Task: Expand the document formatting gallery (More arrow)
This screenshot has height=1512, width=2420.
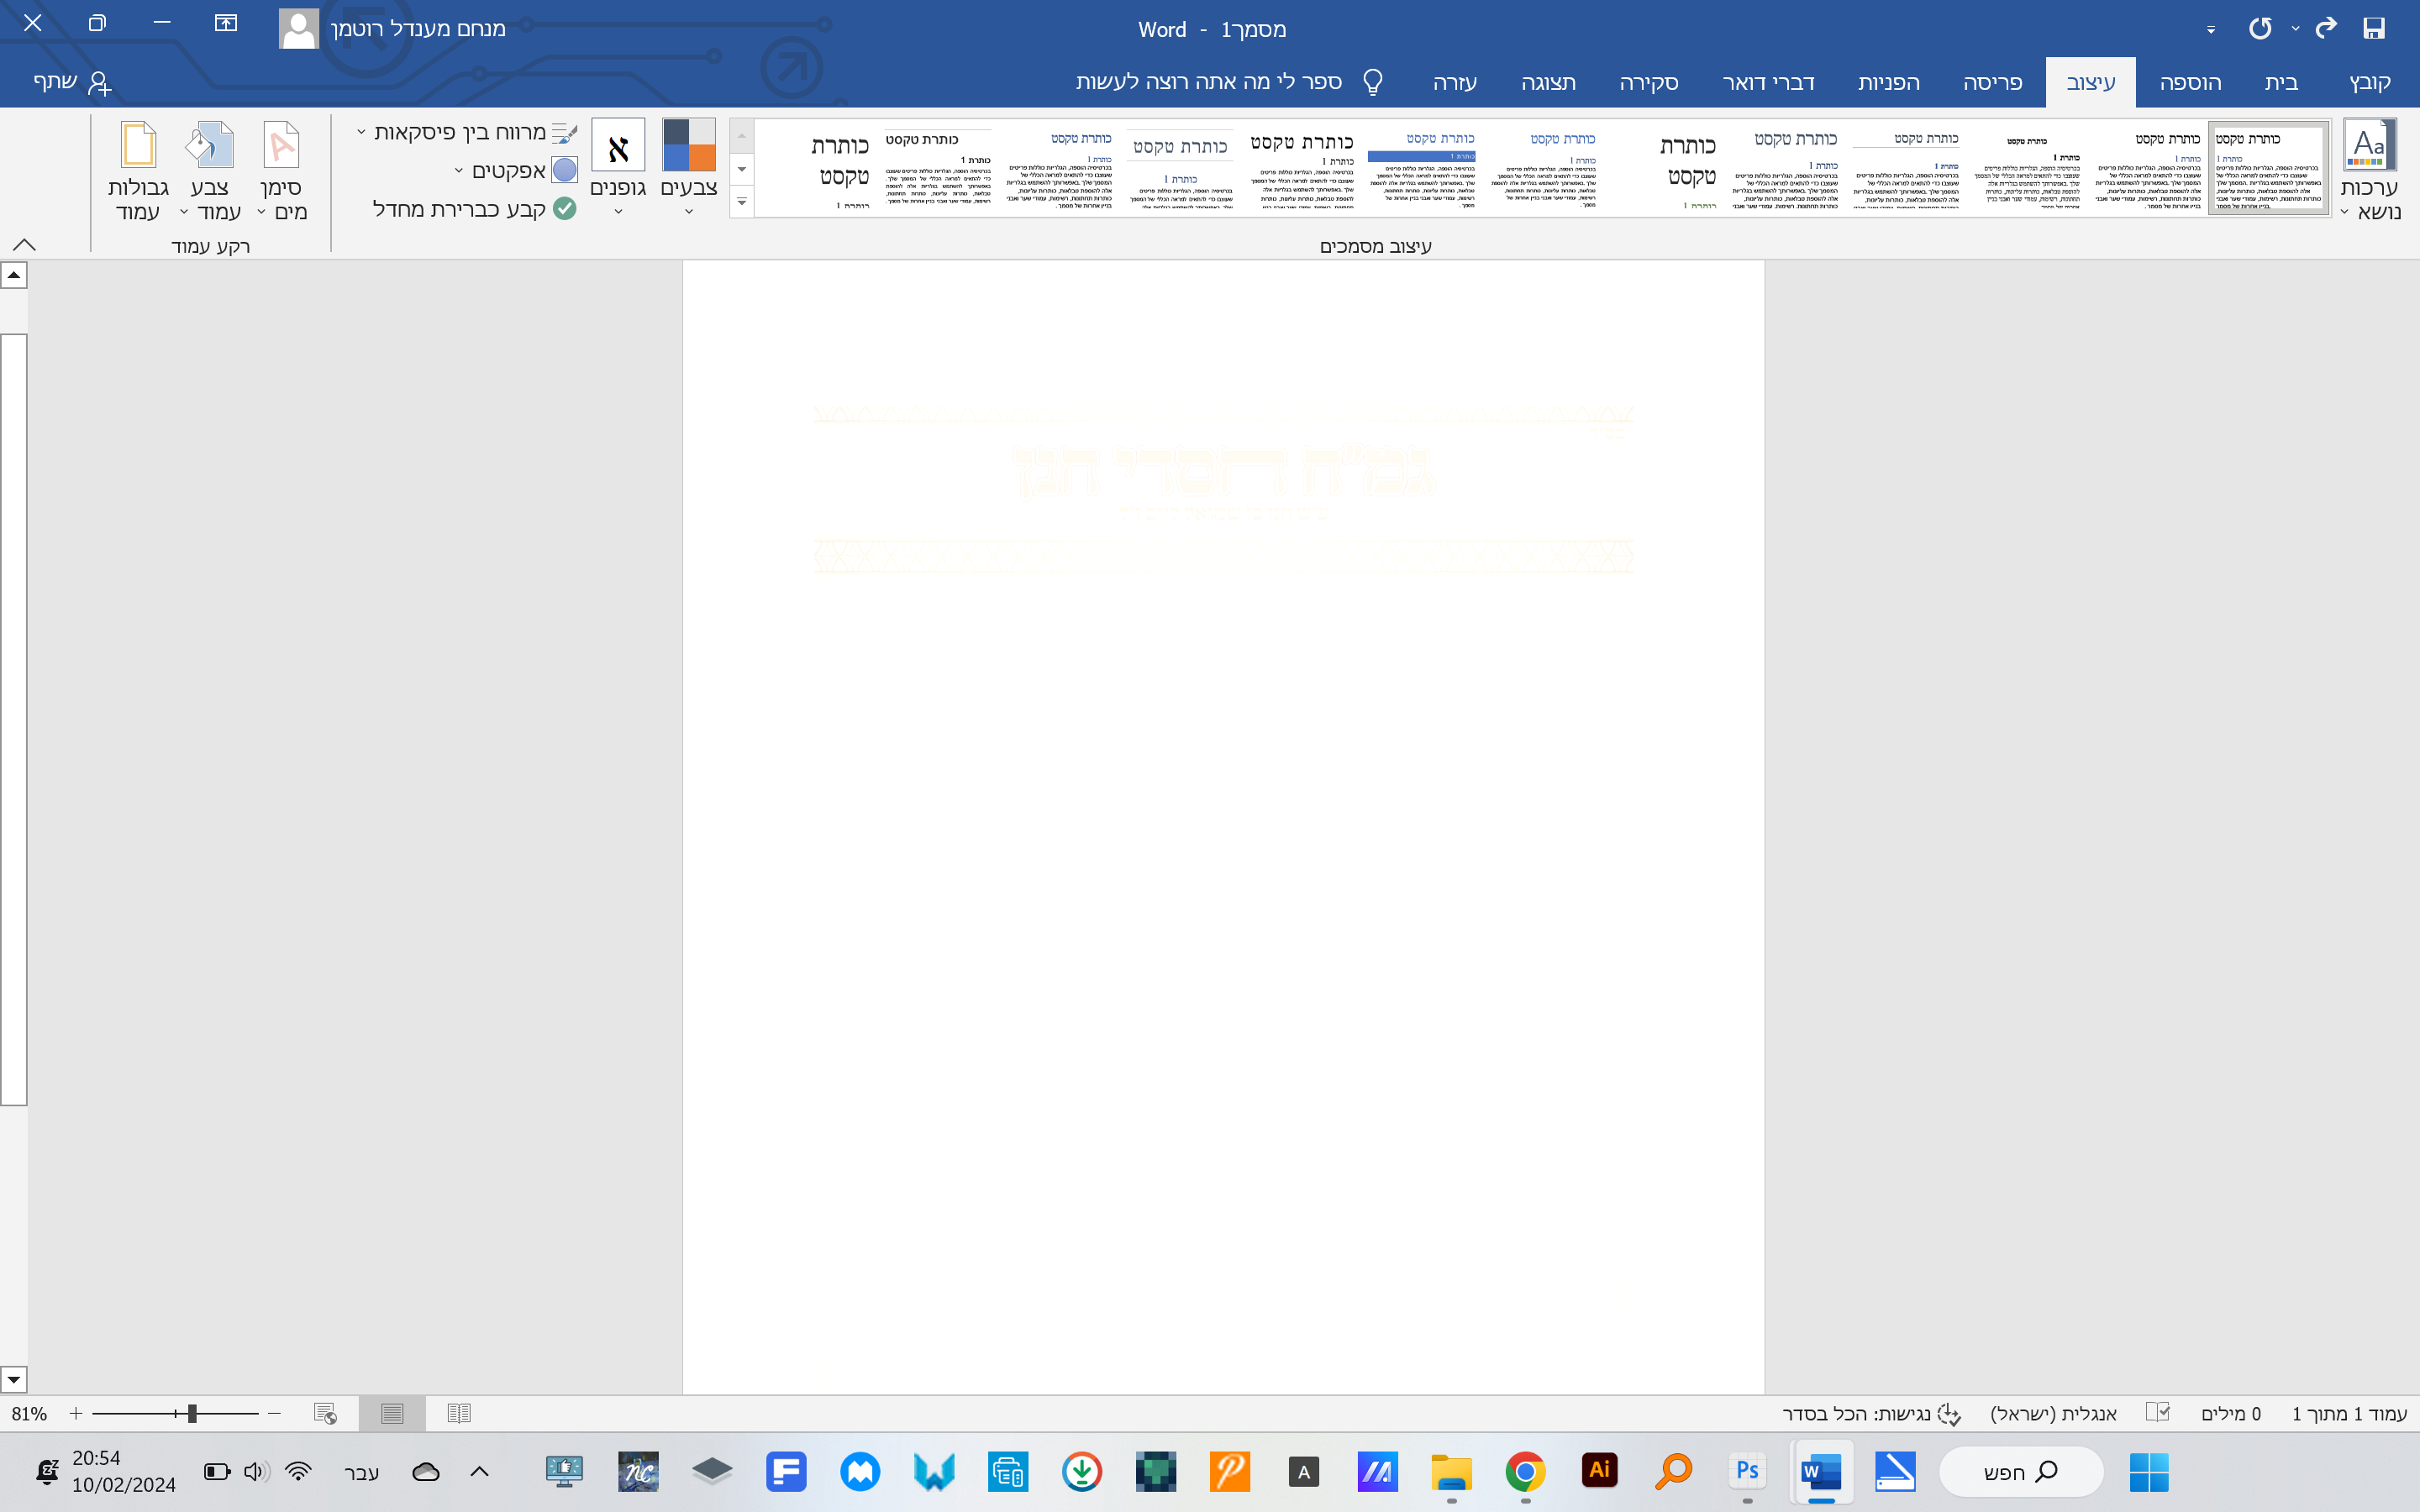Action: (741, 202)
